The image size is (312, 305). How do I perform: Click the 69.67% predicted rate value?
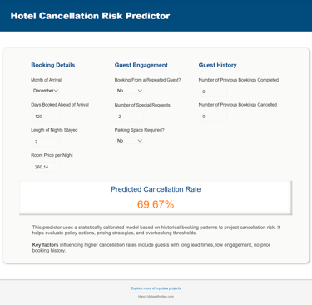pos(156,204)
